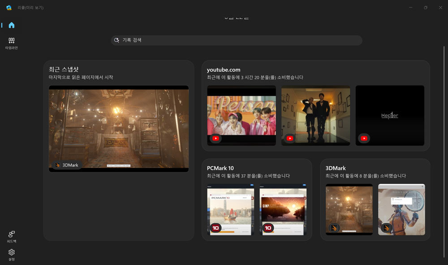Image resolution: width=448 pixels, height=265 pixels.
Task: Click 3DMark badge on character thumbnail
Action: [386, 228]
